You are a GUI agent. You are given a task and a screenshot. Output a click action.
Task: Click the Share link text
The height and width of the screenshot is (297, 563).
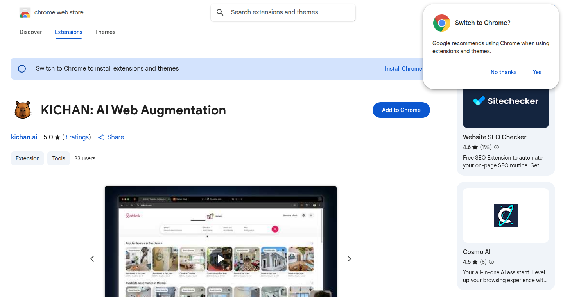116,137
